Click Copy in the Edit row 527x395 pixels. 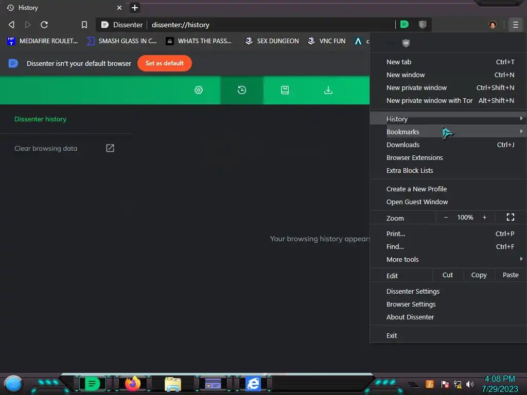point(479,275)
